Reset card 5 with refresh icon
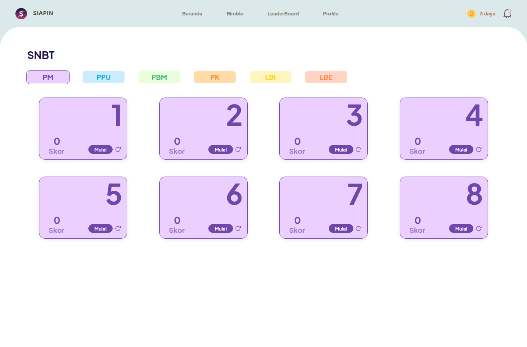 tap(118, 228)
